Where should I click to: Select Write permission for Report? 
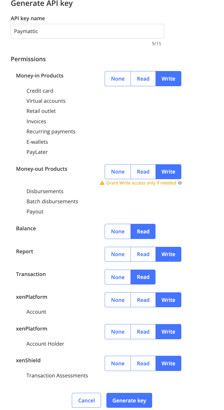[x=168, y=254]
